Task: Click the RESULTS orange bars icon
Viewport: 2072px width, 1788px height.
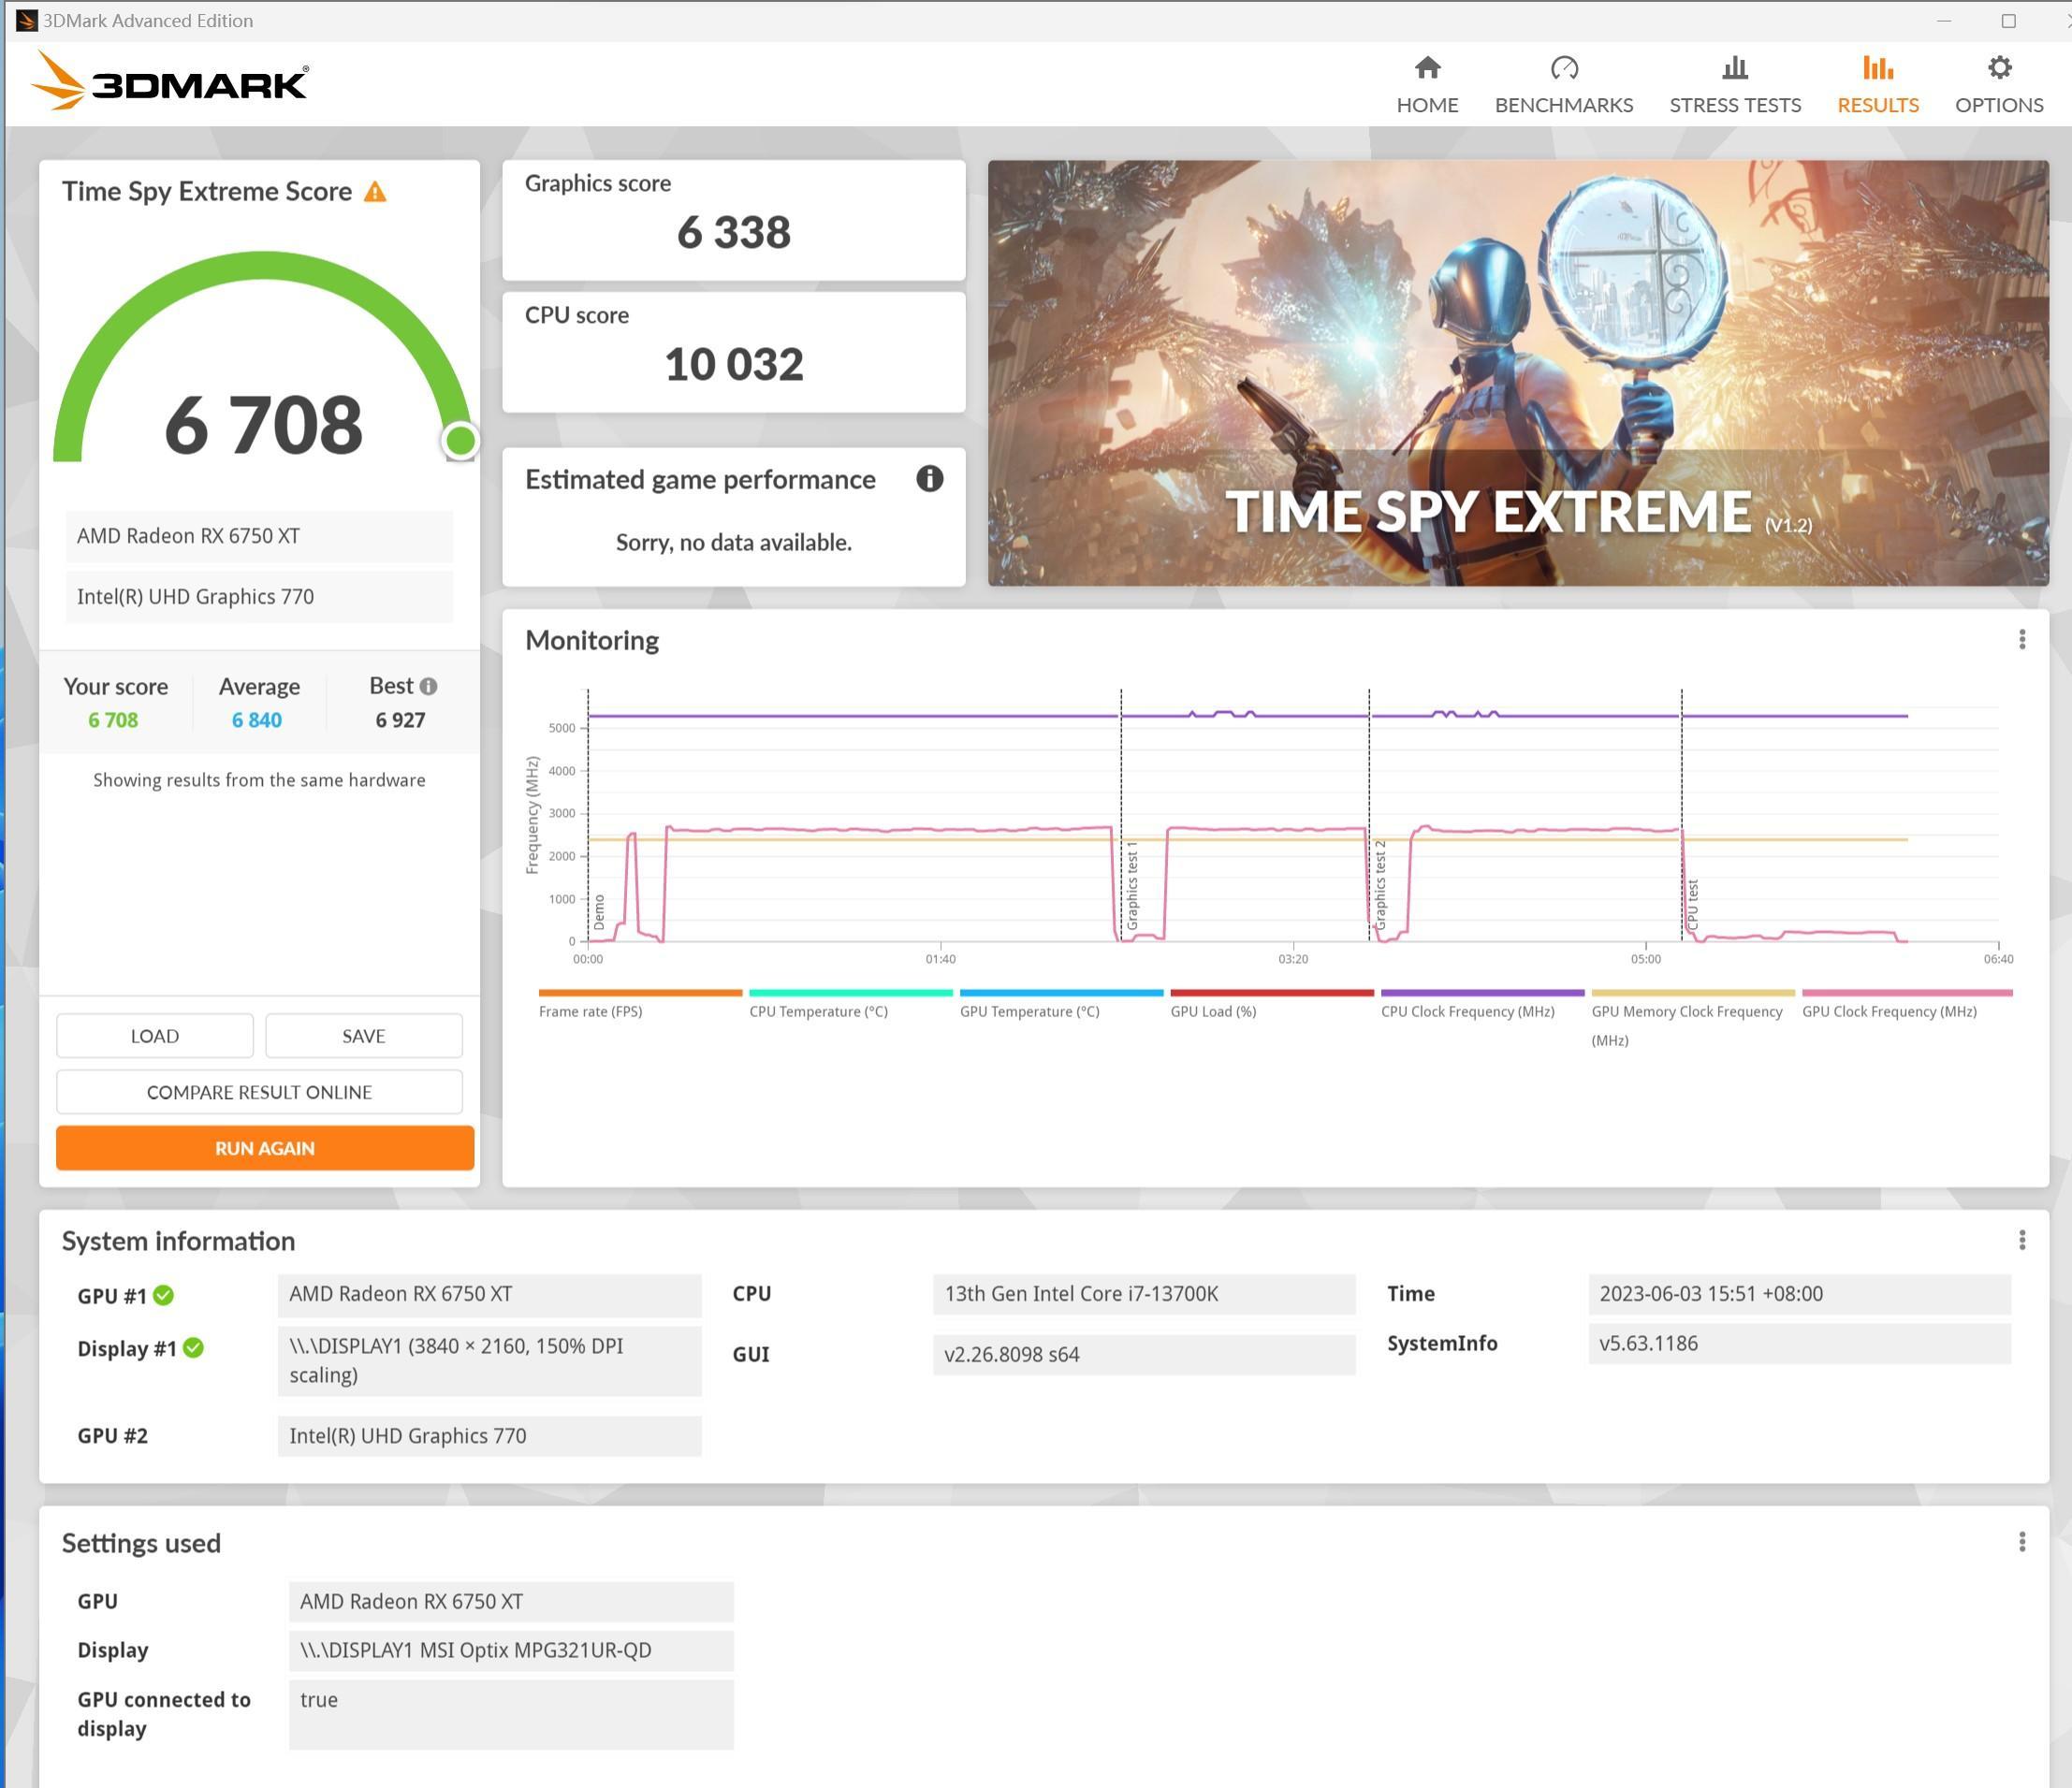Action: click(1877, 68)
